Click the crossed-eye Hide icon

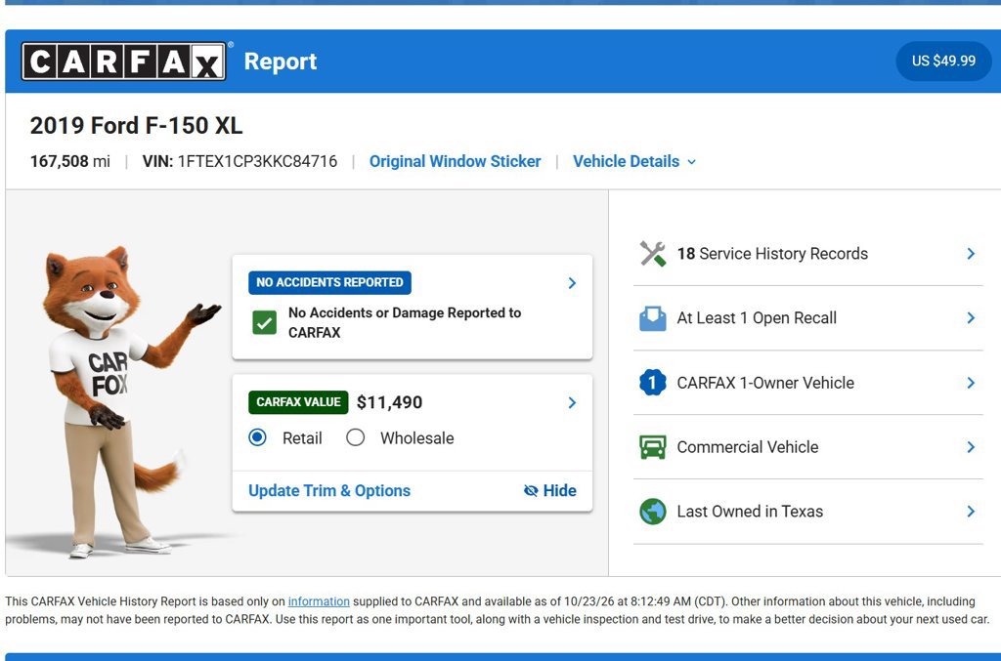(x=531, y=490)
